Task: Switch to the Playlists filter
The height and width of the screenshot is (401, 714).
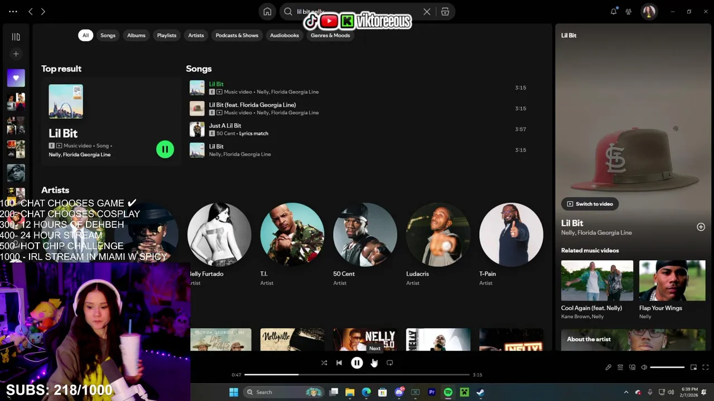Action: [x=167, y=35]
